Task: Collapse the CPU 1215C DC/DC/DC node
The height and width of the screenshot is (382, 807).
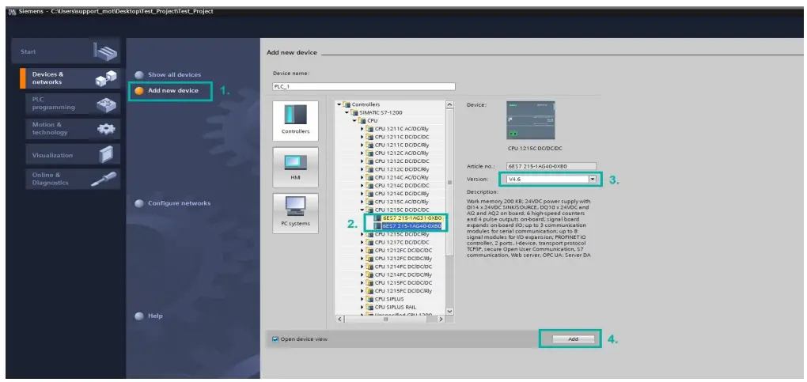Action: (x=362, y=210)
